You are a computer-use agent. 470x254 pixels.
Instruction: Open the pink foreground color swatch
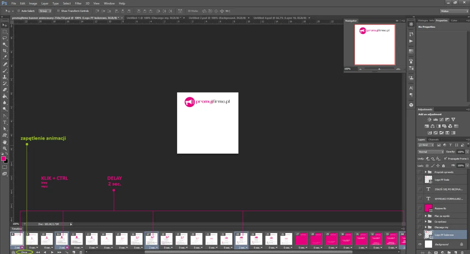pyautogui.click(x=3, y=159)
